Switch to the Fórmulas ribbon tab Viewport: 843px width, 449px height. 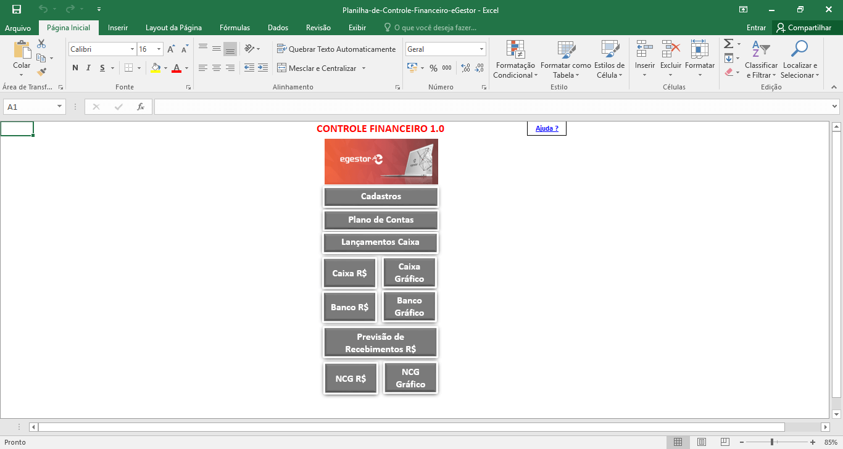[x=235, y=28]
